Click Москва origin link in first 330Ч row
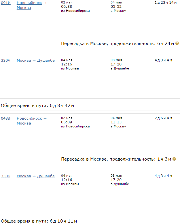This screenshot has width=180, height=224. point(24,61)
